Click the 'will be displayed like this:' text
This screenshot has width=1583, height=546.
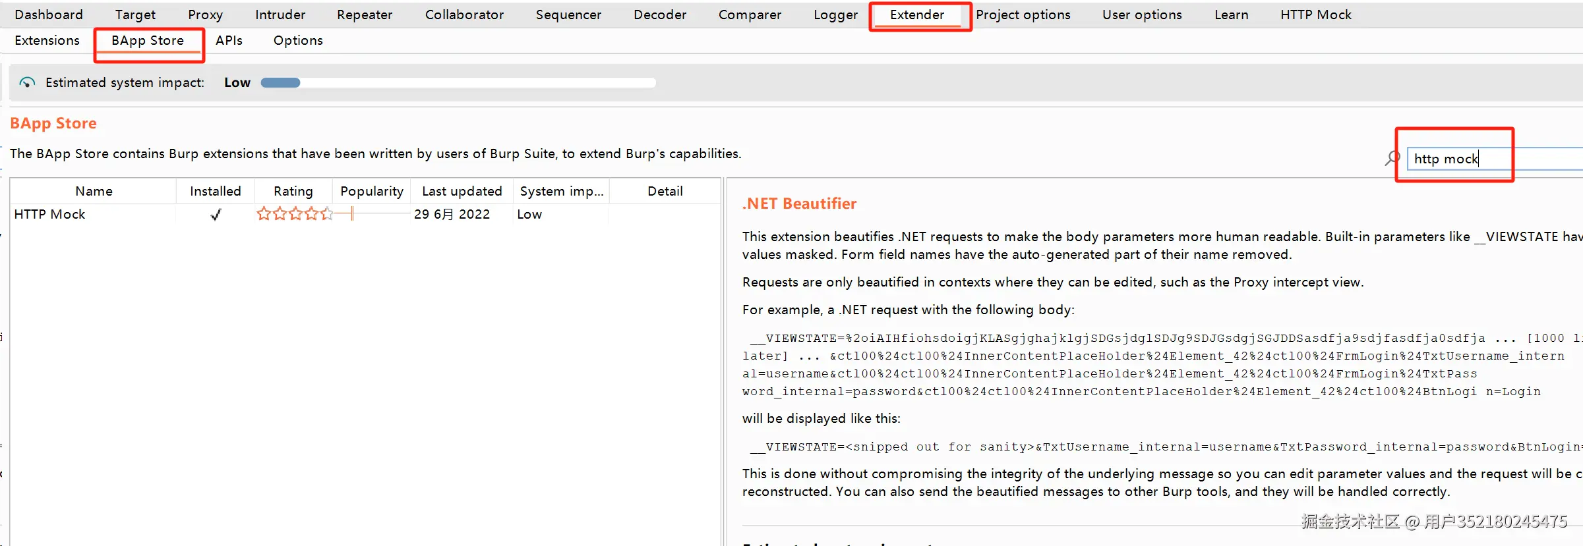821,418
